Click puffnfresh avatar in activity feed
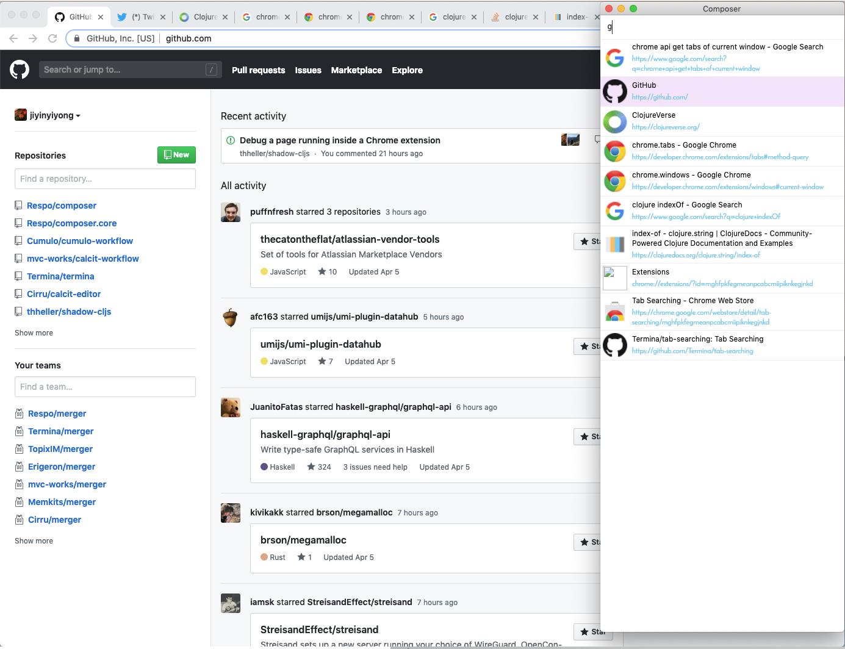The width and height of the screenshot is (845, 649). (x=231, y=212)
